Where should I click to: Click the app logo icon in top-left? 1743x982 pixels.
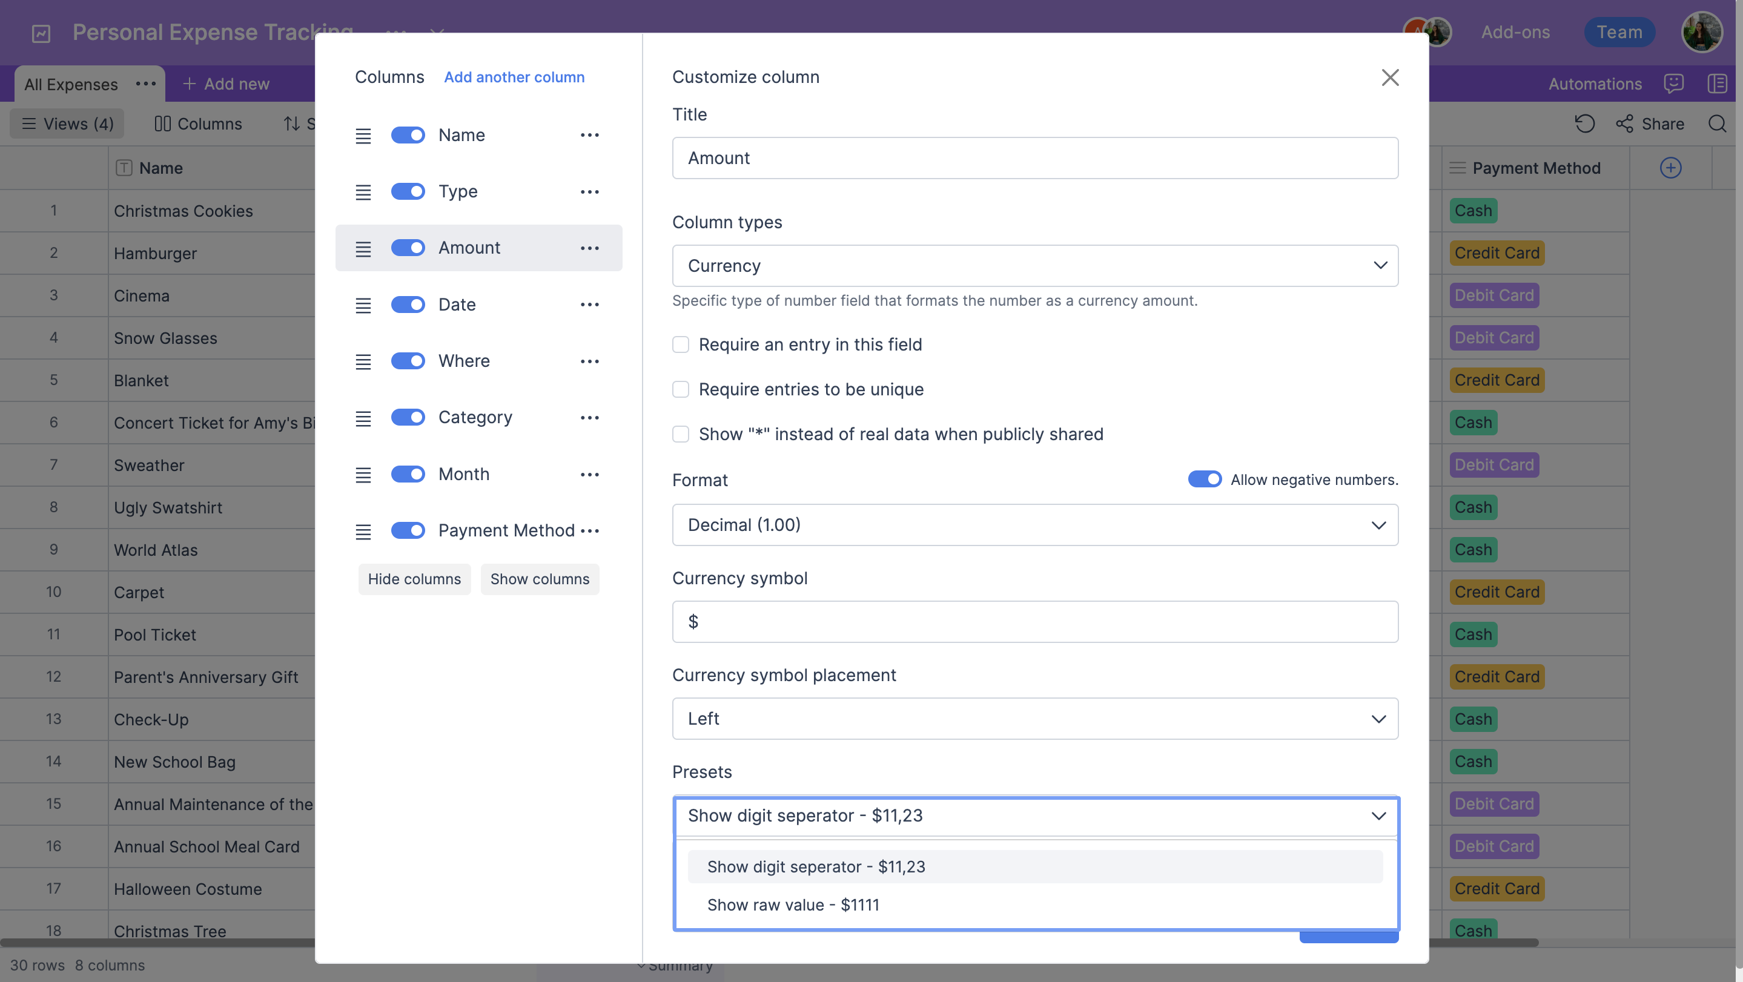click(x=41, y=33)
